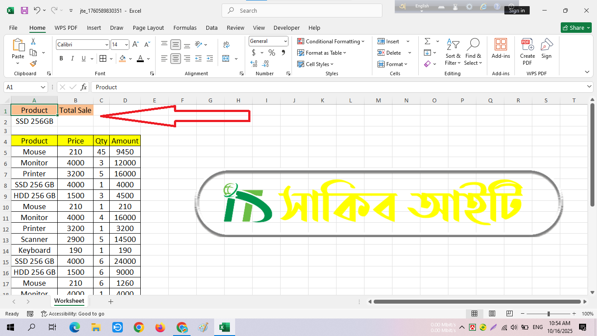Switch to Page Layout view in status bar
The height and width of the screenshot is (336, 597).
coord(492,314)
